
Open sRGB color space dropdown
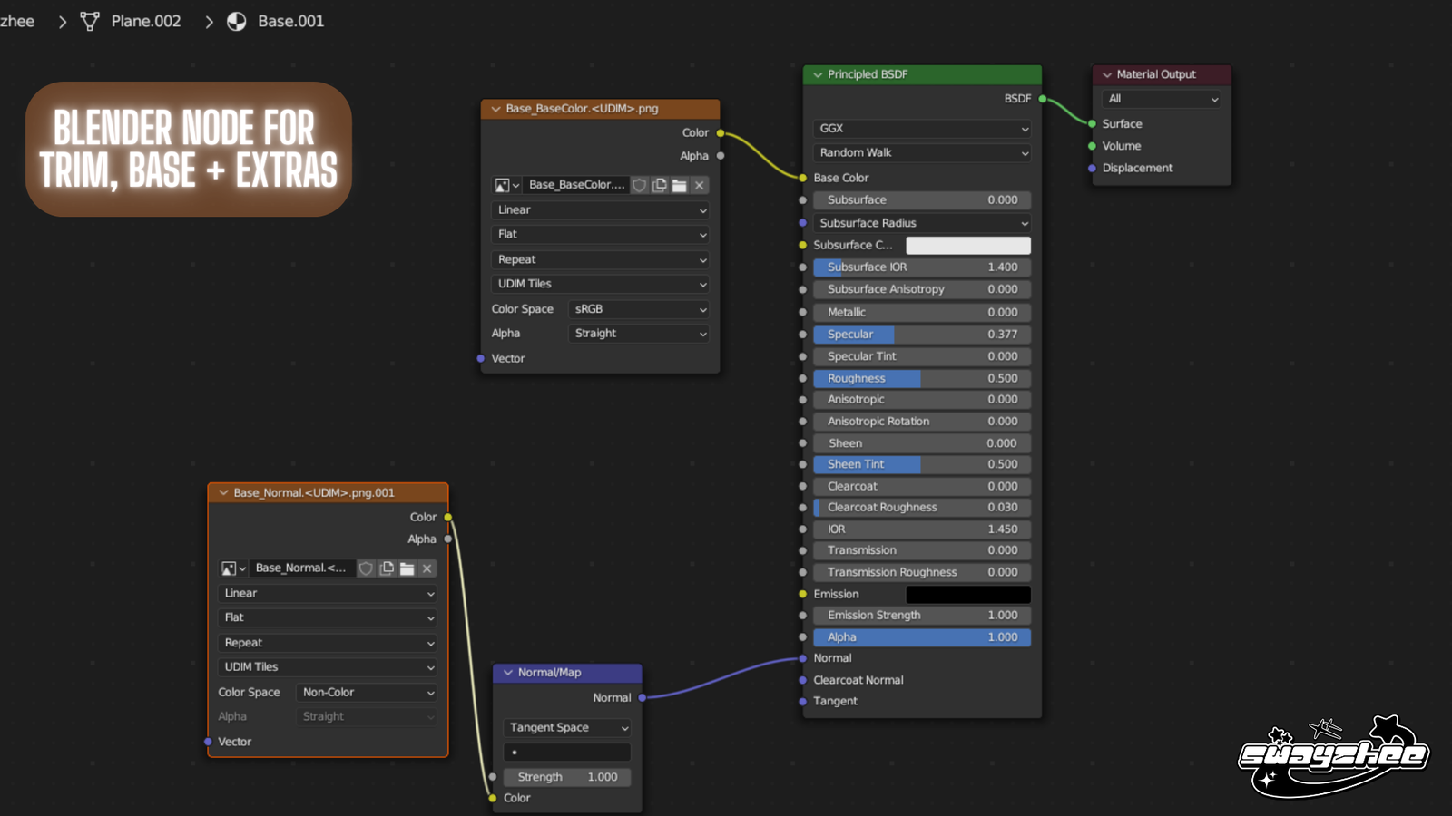[x=639, y=309]
